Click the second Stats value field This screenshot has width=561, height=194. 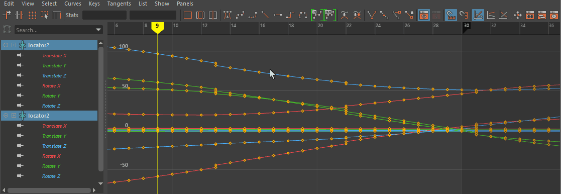153,15
